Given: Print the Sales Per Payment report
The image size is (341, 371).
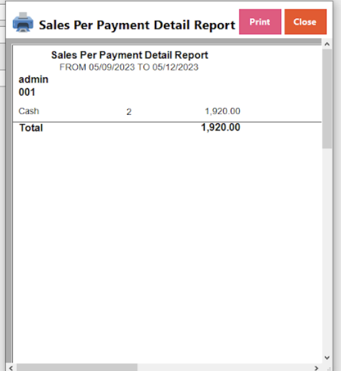Looking at the screenshot, I should 260,22.
